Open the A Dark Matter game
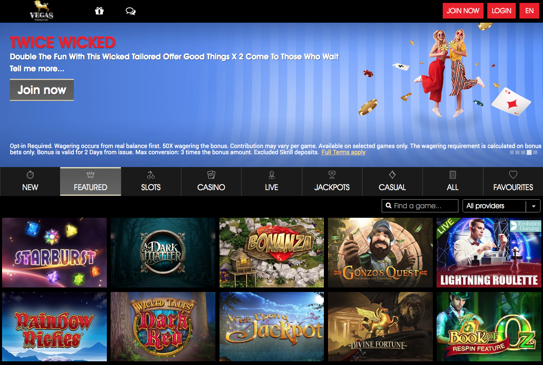 163,252
